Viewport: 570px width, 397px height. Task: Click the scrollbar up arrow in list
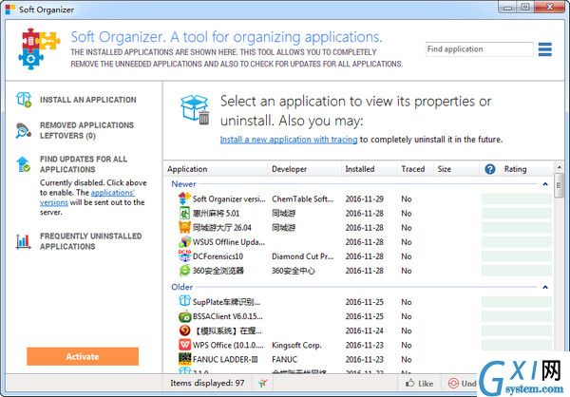(x=560, y=167)
